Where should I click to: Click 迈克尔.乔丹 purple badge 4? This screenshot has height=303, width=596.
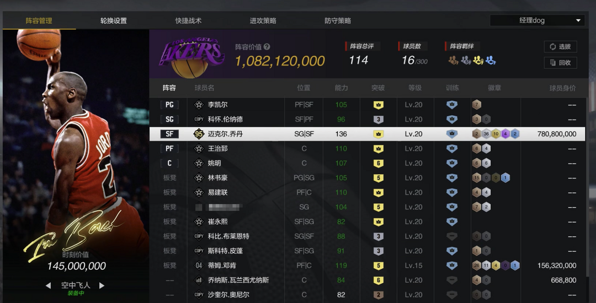(x=505, y=134)
